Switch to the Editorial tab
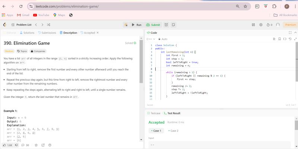 [10, 33]
